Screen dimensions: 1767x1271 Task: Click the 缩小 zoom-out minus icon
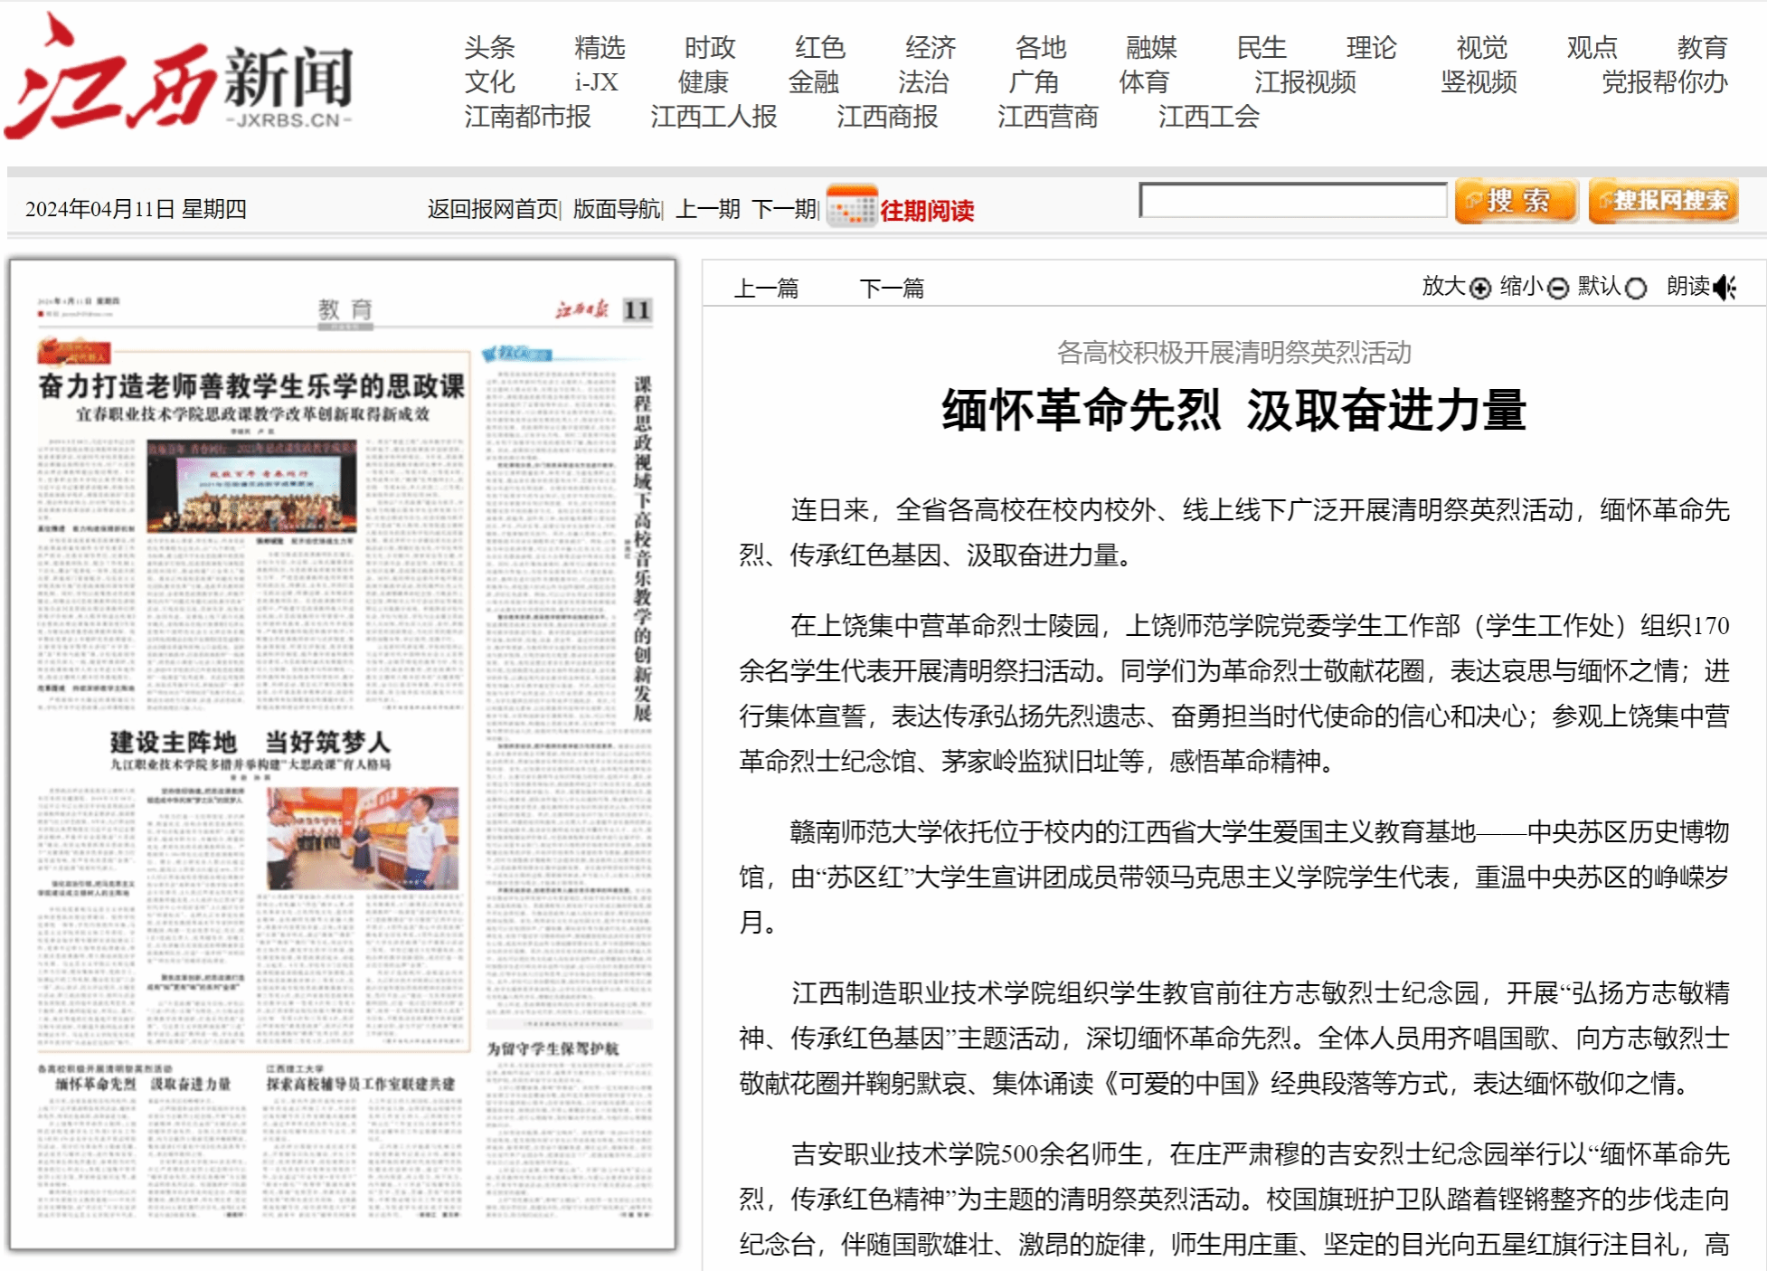tap(1557, 289)
